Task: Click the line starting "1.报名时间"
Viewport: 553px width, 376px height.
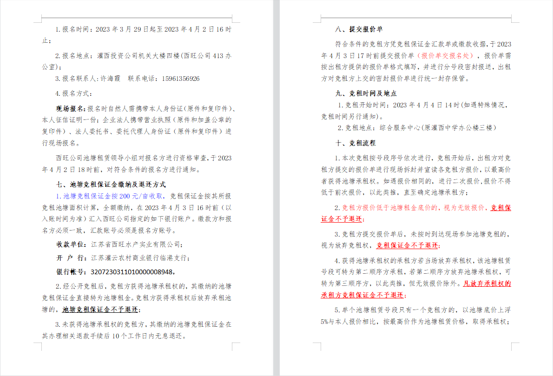Action: click(143, 29)
